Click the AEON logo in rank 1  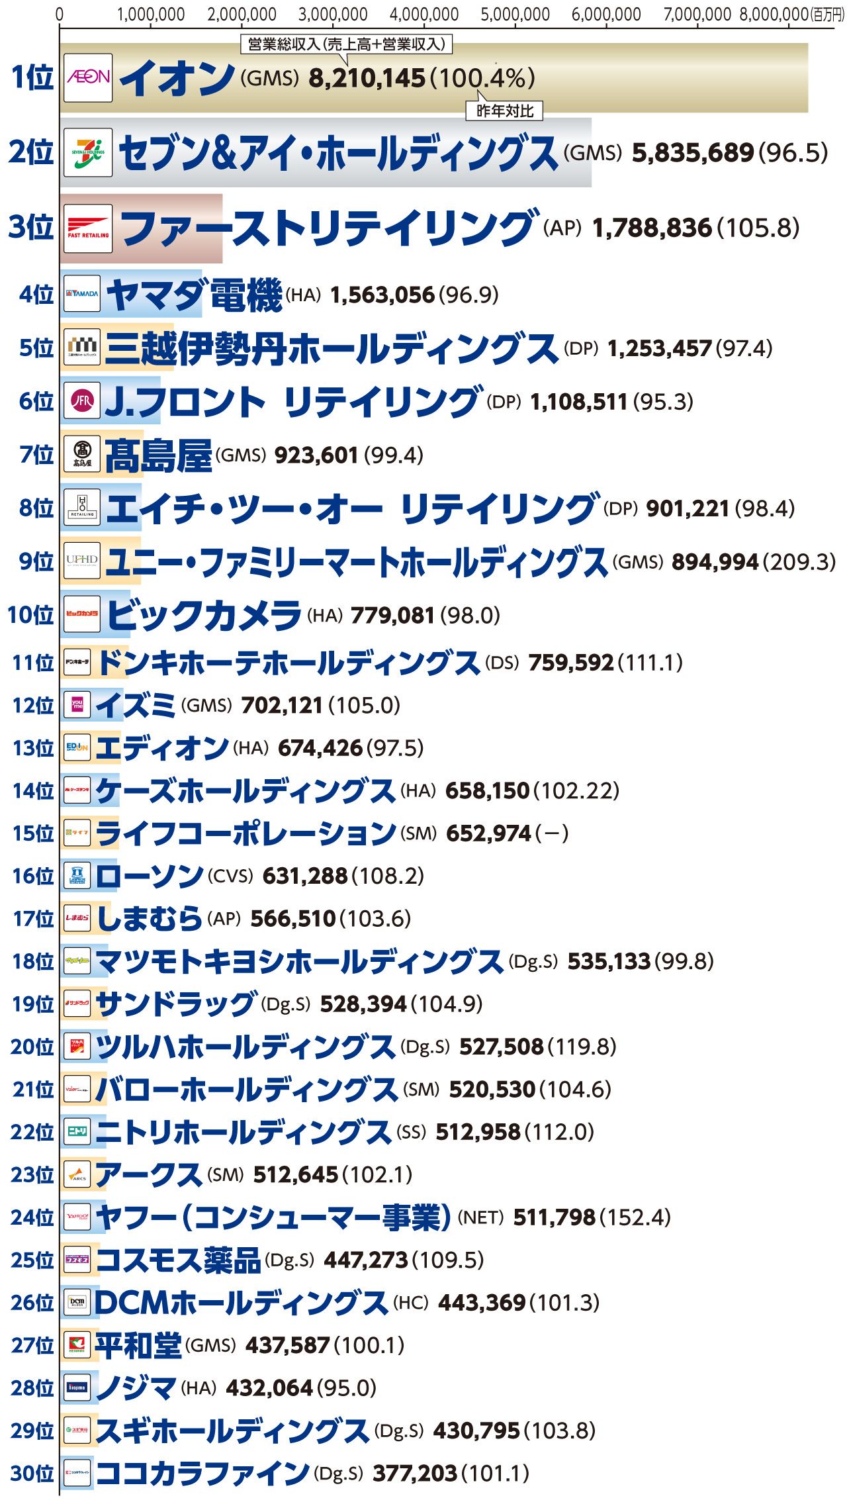click(88, 77)
